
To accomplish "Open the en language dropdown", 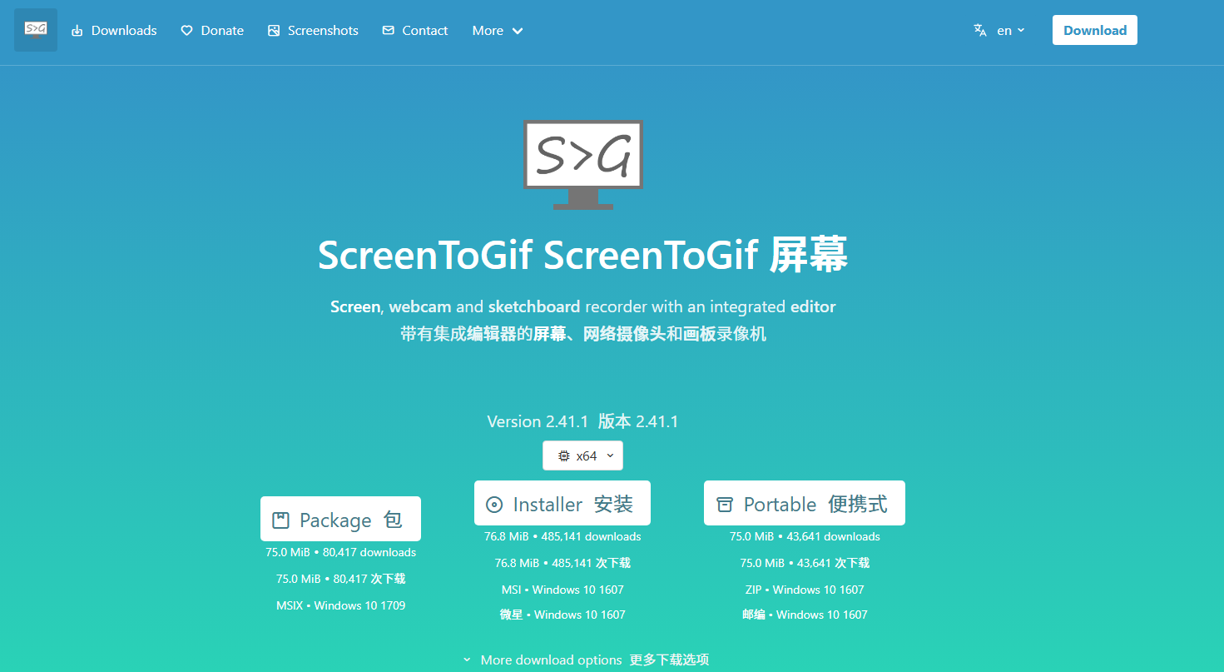I will (1000, 30).
